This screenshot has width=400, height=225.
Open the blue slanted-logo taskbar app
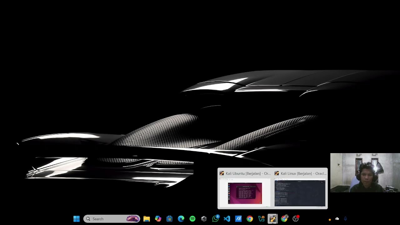click(x=238, y=219)
